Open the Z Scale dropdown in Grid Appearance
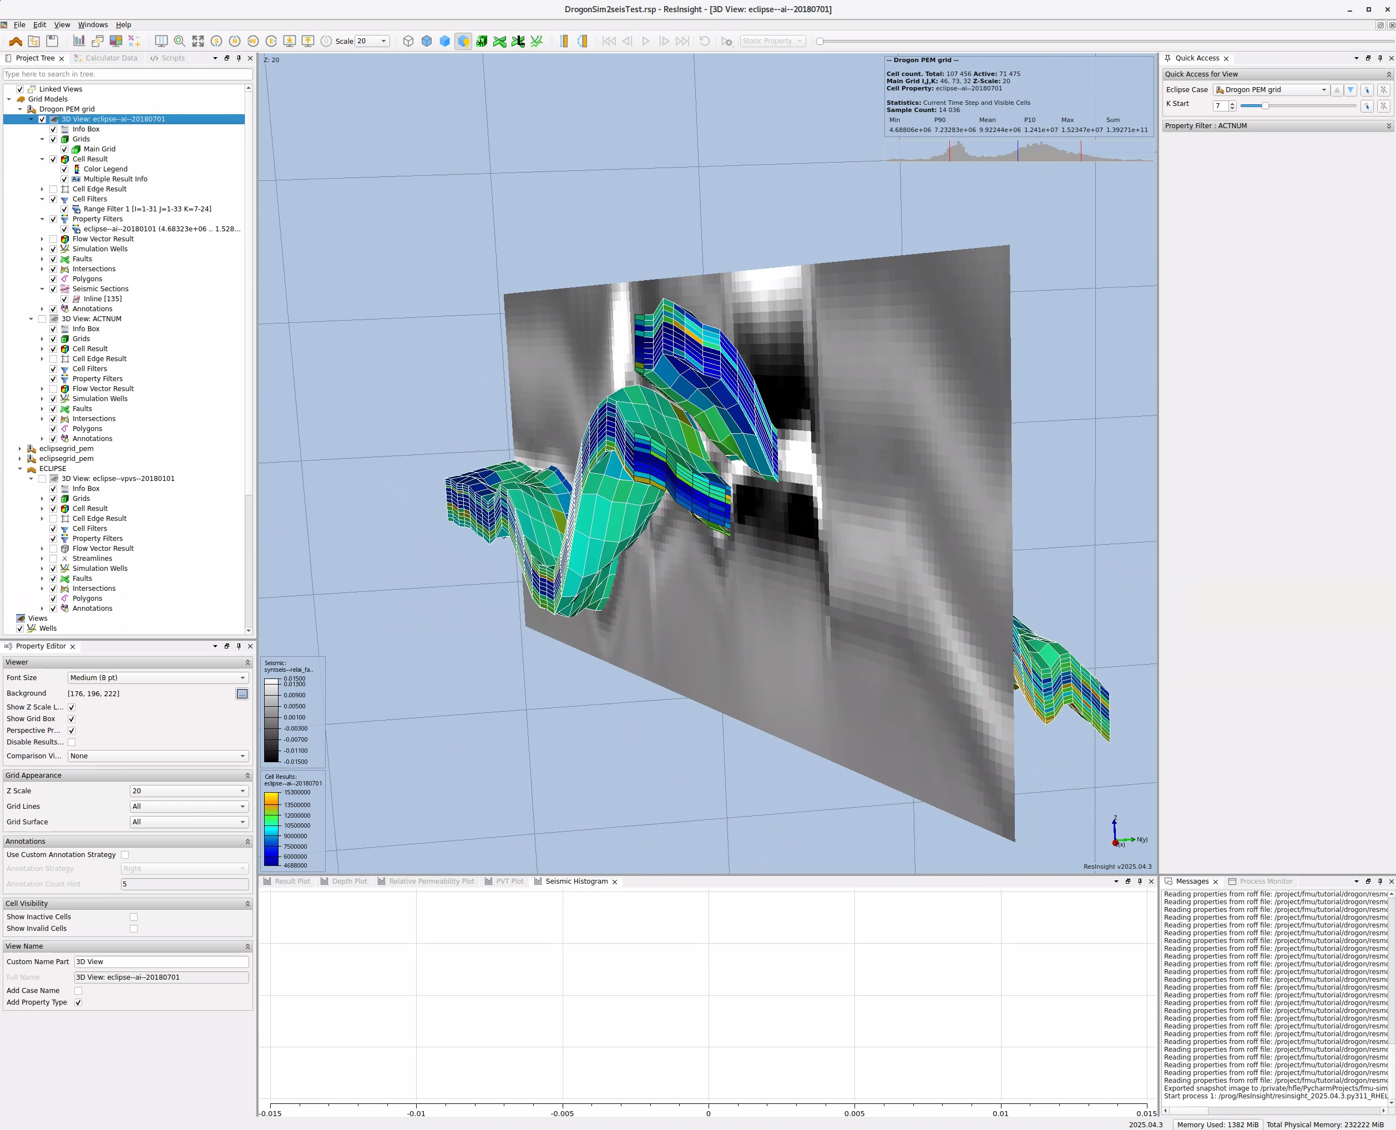 click(189, 791)
